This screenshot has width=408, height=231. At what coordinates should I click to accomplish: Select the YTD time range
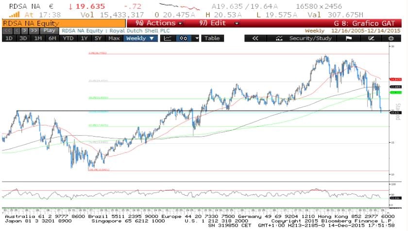tap(68, 38)
